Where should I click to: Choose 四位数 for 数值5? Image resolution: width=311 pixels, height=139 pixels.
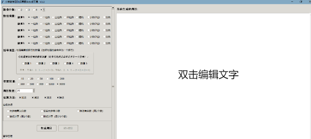click(x=65, y=43)
